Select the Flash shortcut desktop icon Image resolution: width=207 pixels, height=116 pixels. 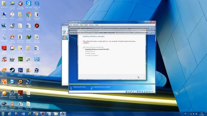20,94
